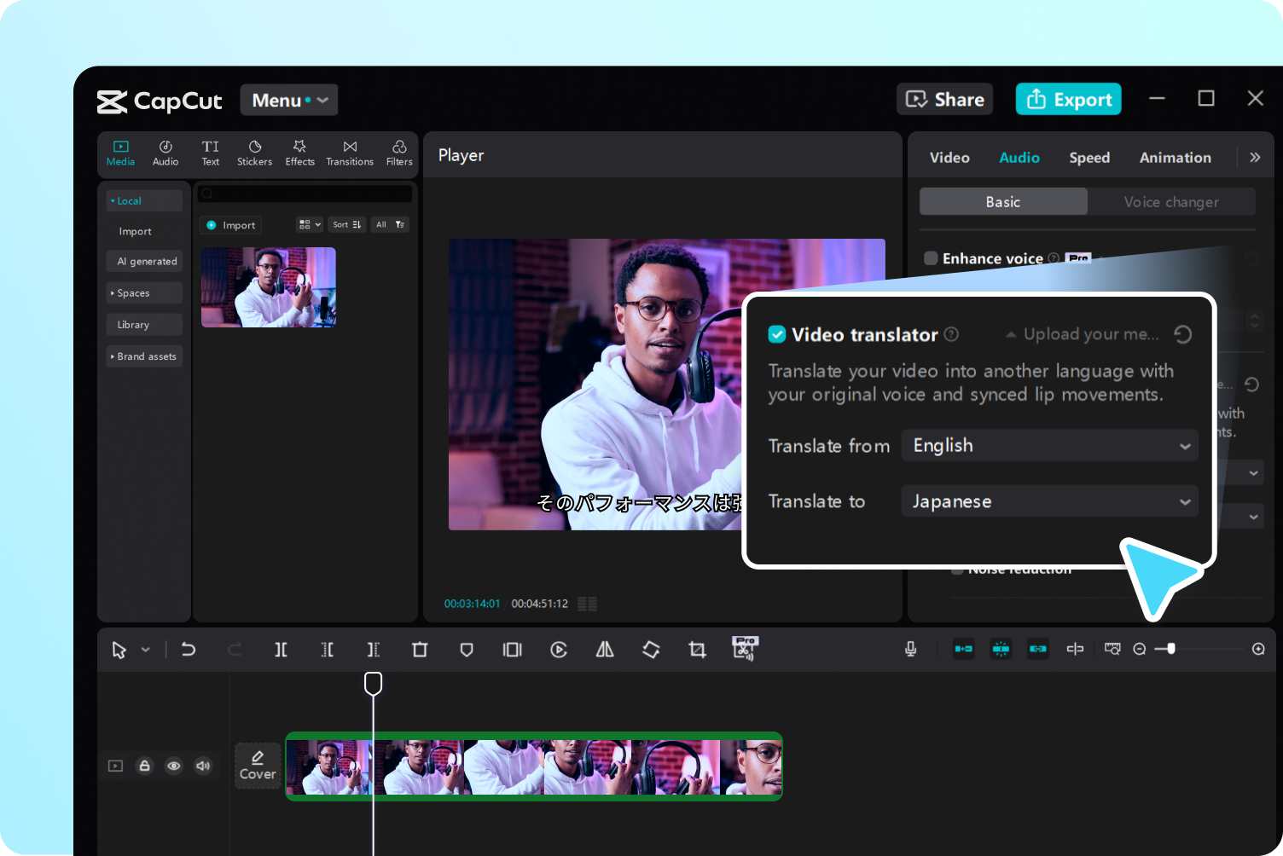Undo the last action
Screen dimensions: 1283x856
click(189, 650)
